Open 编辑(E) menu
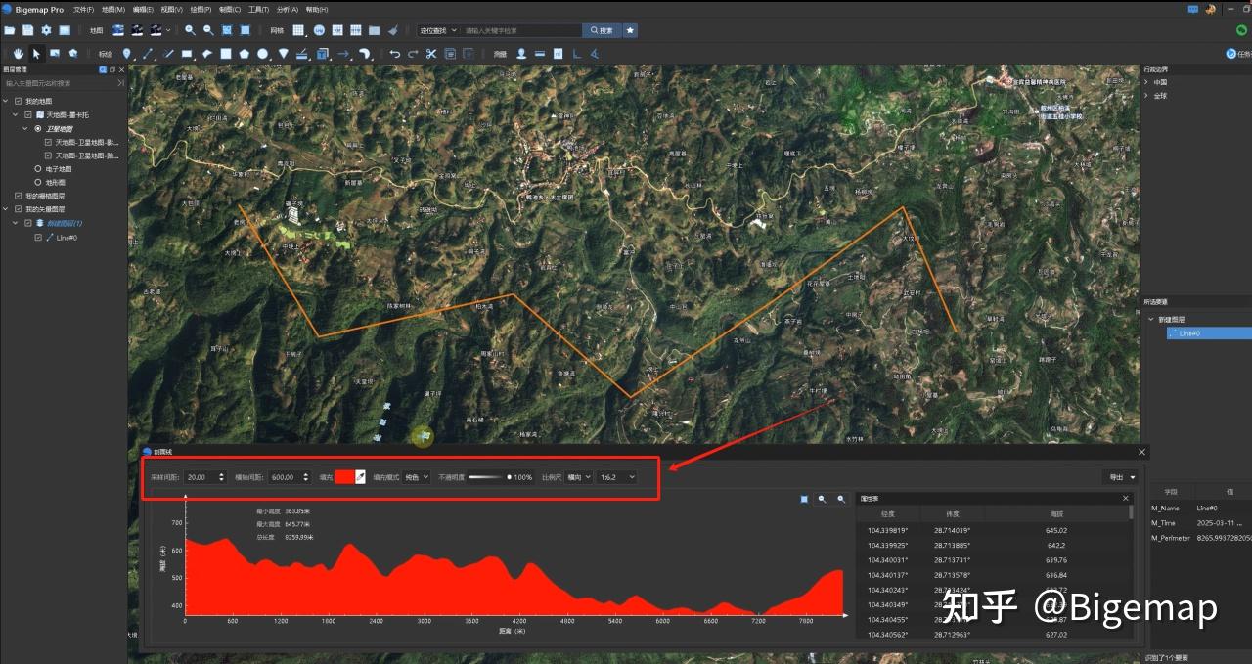This screenshot has width=1252, height=664. click(143, 9)
